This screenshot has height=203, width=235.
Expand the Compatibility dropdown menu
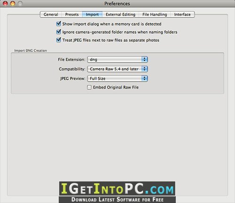(x=117, y=69)
